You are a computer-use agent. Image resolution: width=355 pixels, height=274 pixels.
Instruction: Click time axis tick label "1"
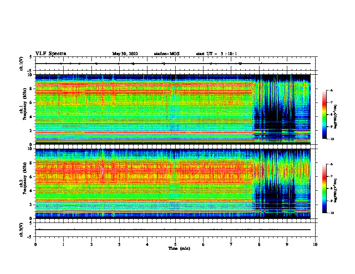coord(63,244)
